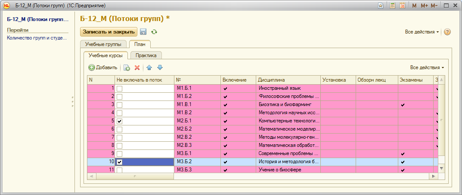Toggle Включение checkmark in Иностранный язык row

[x=225, y=88]
